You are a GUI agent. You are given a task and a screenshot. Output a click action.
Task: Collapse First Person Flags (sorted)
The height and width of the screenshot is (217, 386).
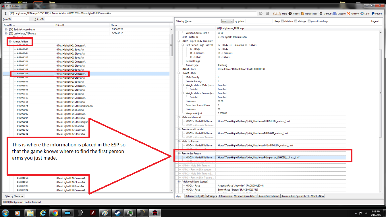183,45
